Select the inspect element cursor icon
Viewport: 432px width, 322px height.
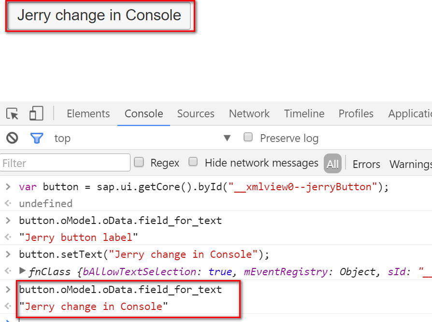click(x=13, y=114)
